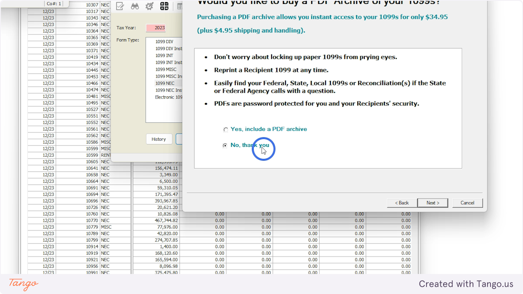Viewport: 523px width, 294px height.
Task: Click the < Back button
Action: tap(402, 203)
